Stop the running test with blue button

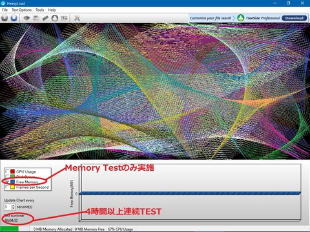(x=14, y=18)
